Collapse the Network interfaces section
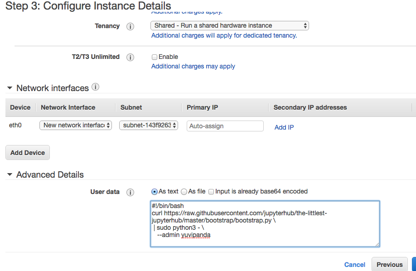The image size is (416, 271). click(10, 88)
